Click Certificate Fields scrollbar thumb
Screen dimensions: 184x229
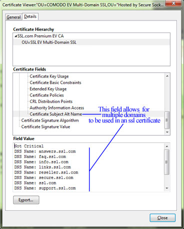pos(167,120)
